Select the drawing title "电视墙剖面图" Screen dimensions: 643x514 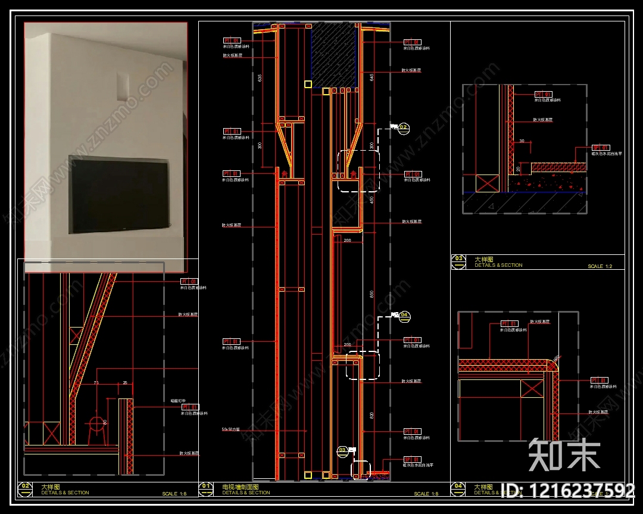241,487
